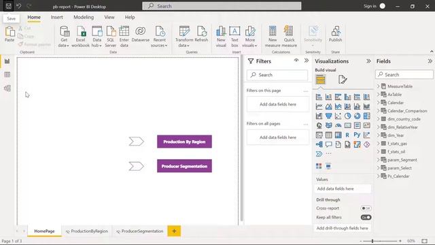435x245 pixels.
Task: Select the Python visual icon
Action: 357,135
